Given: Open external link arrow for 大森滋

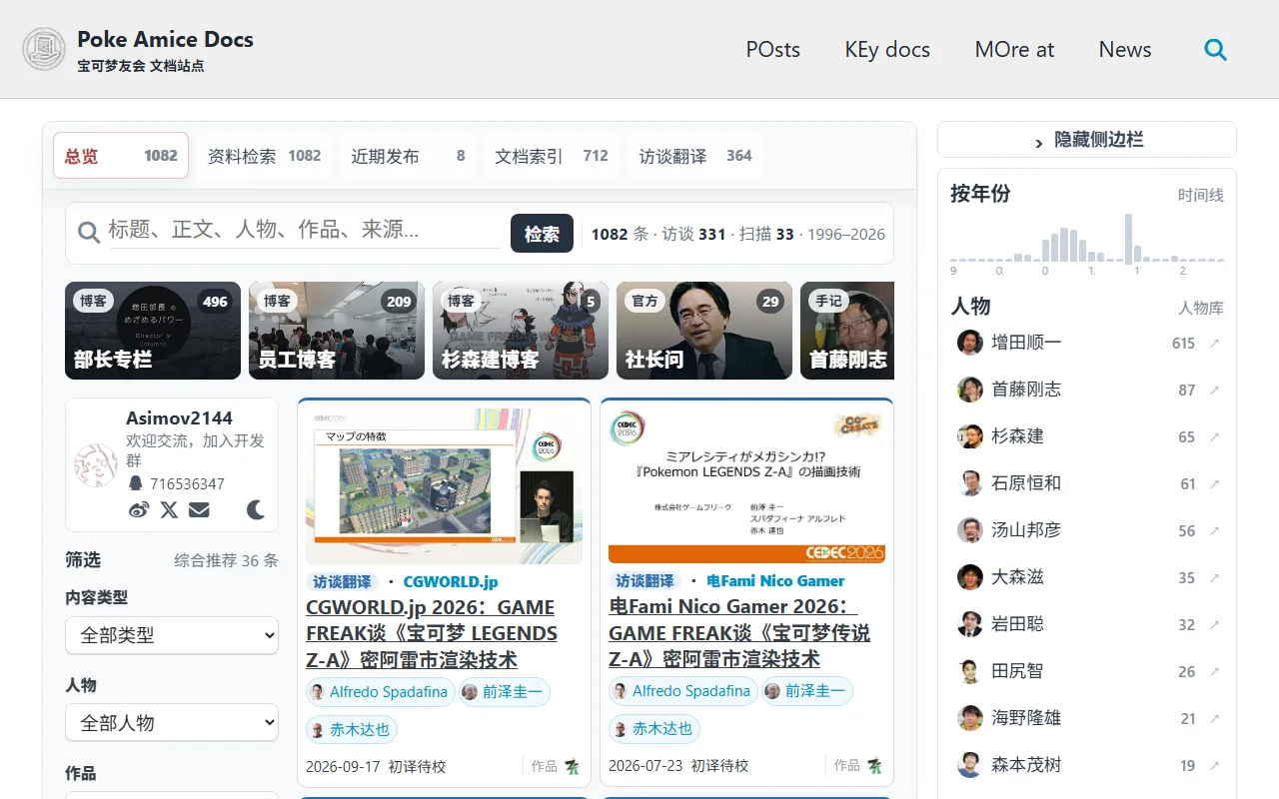Looking at the screenshot, I should [x=1214, y=577].
